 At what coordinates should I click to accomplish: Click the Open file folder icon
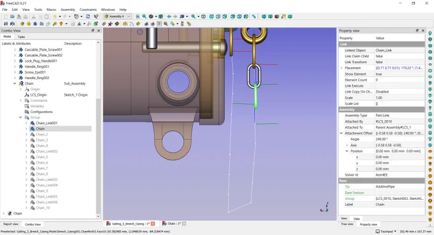(13, 17)
